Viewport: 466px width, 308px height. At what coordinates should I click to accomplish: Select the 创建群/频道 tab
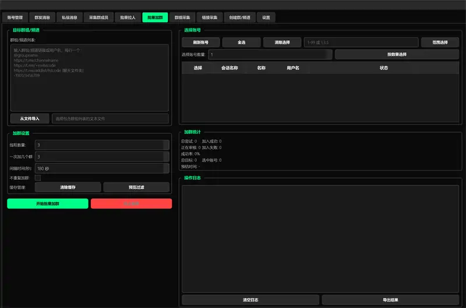tap(239, 17)
